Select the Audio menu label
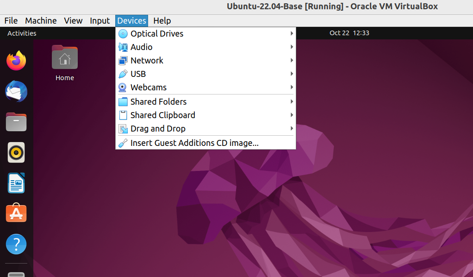 click(x=141, y=47)
